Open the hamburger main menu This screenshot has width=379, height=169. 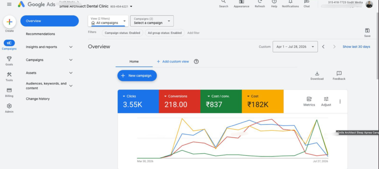pyautogui.click(x=9, y=4)
